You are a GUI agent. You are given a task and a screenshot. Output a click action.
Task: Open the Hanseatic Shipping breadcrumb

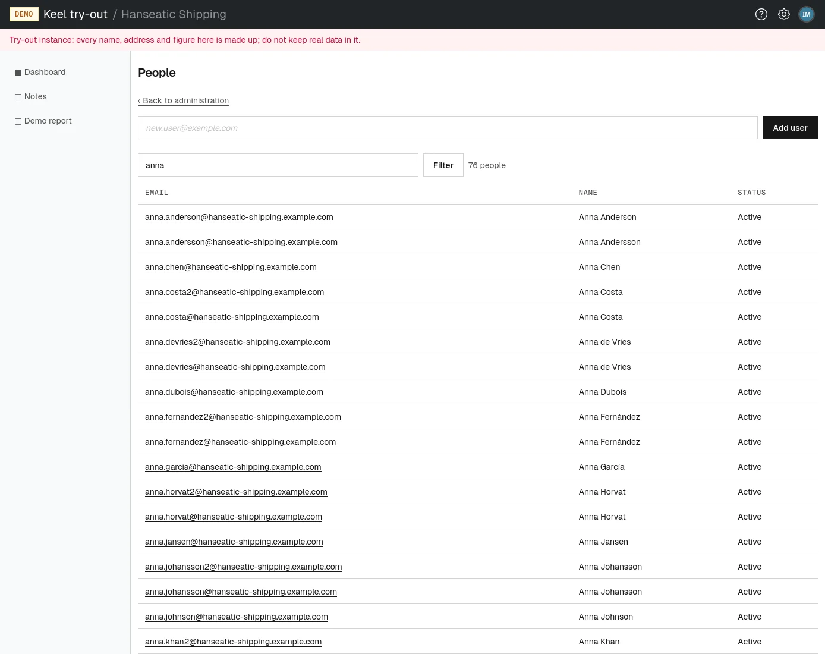tap(174, 14)
